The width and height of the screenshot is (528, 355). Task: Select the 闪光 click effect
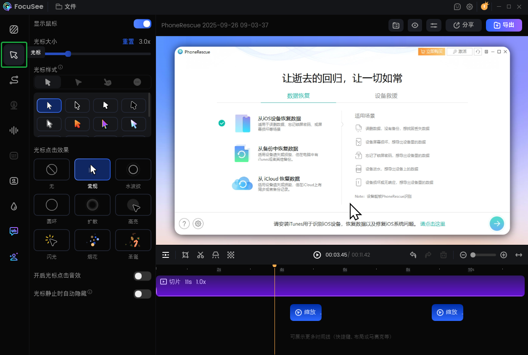click(x=52, y=240)
